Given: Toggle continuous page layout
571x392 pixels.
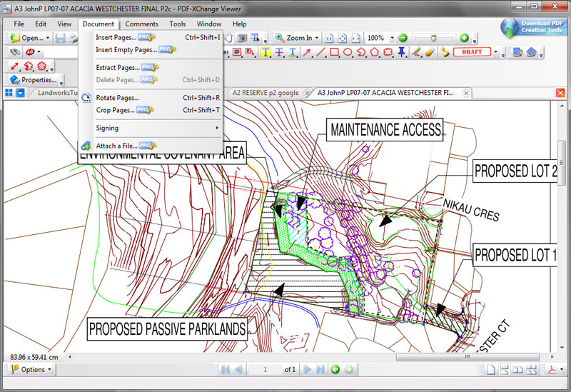Looking at the screenshot, I should tap(505, 369).
